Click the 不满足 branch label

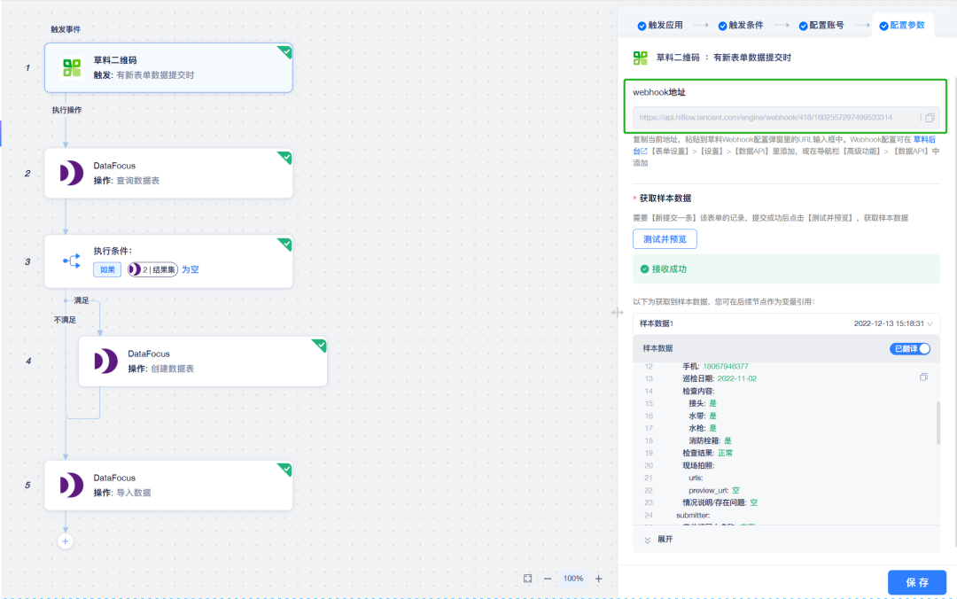(x=65, y=320)
